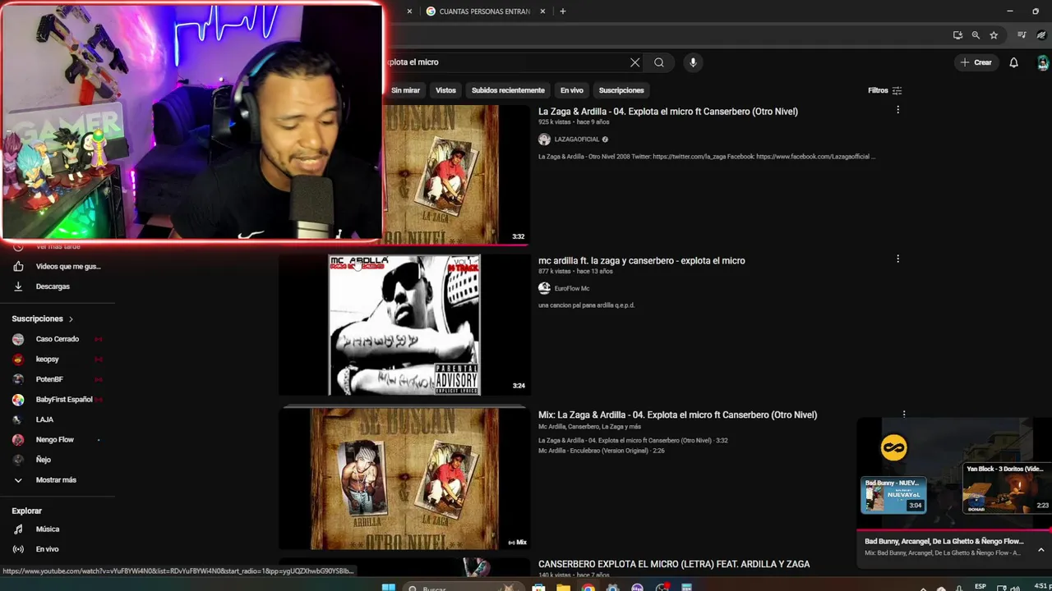Open mc ardilla ft. la zaga title
Image resolution: width=1052 pixels, height=591 pixels.
click(x=642, y=261)
